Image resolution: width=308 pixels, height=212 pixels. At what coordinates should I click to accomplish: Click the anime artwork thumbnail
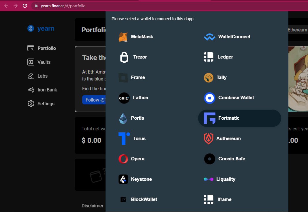click(298, 79)
